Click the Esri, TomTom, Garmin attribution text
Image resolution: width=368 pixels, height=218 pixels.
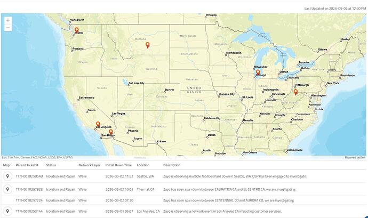point(37,157)
